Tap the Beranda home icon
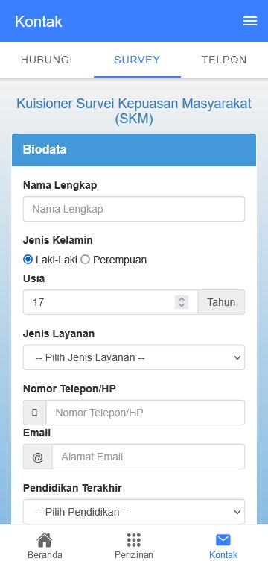The width and height of the screenshot is (268, 567). coord(45,540)
